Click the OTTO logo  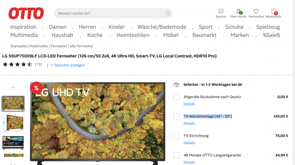pyautogui.click(x=26, y=13)
